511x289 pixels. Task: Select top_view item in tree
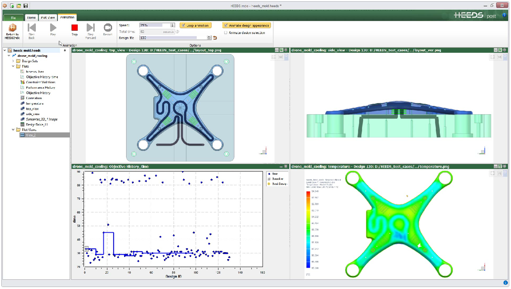point(32,109)
